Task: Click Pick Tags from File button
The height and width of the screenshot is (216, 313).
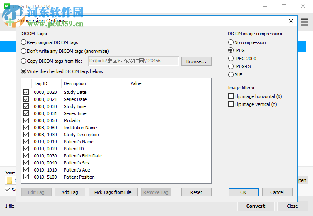Action: pyautogui.click(x=113, y=192)
